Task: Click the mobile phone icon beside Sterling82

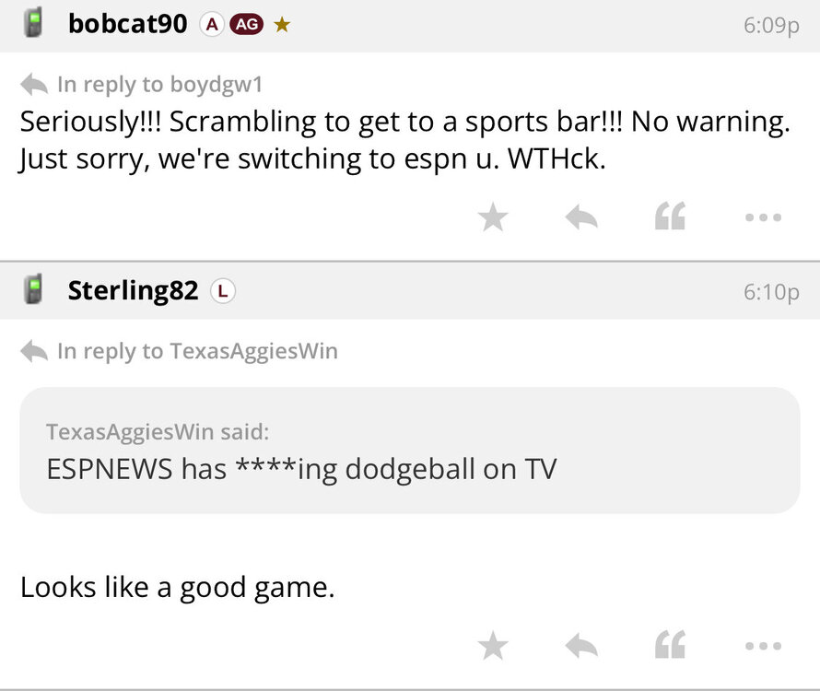Action: (34, 290)
